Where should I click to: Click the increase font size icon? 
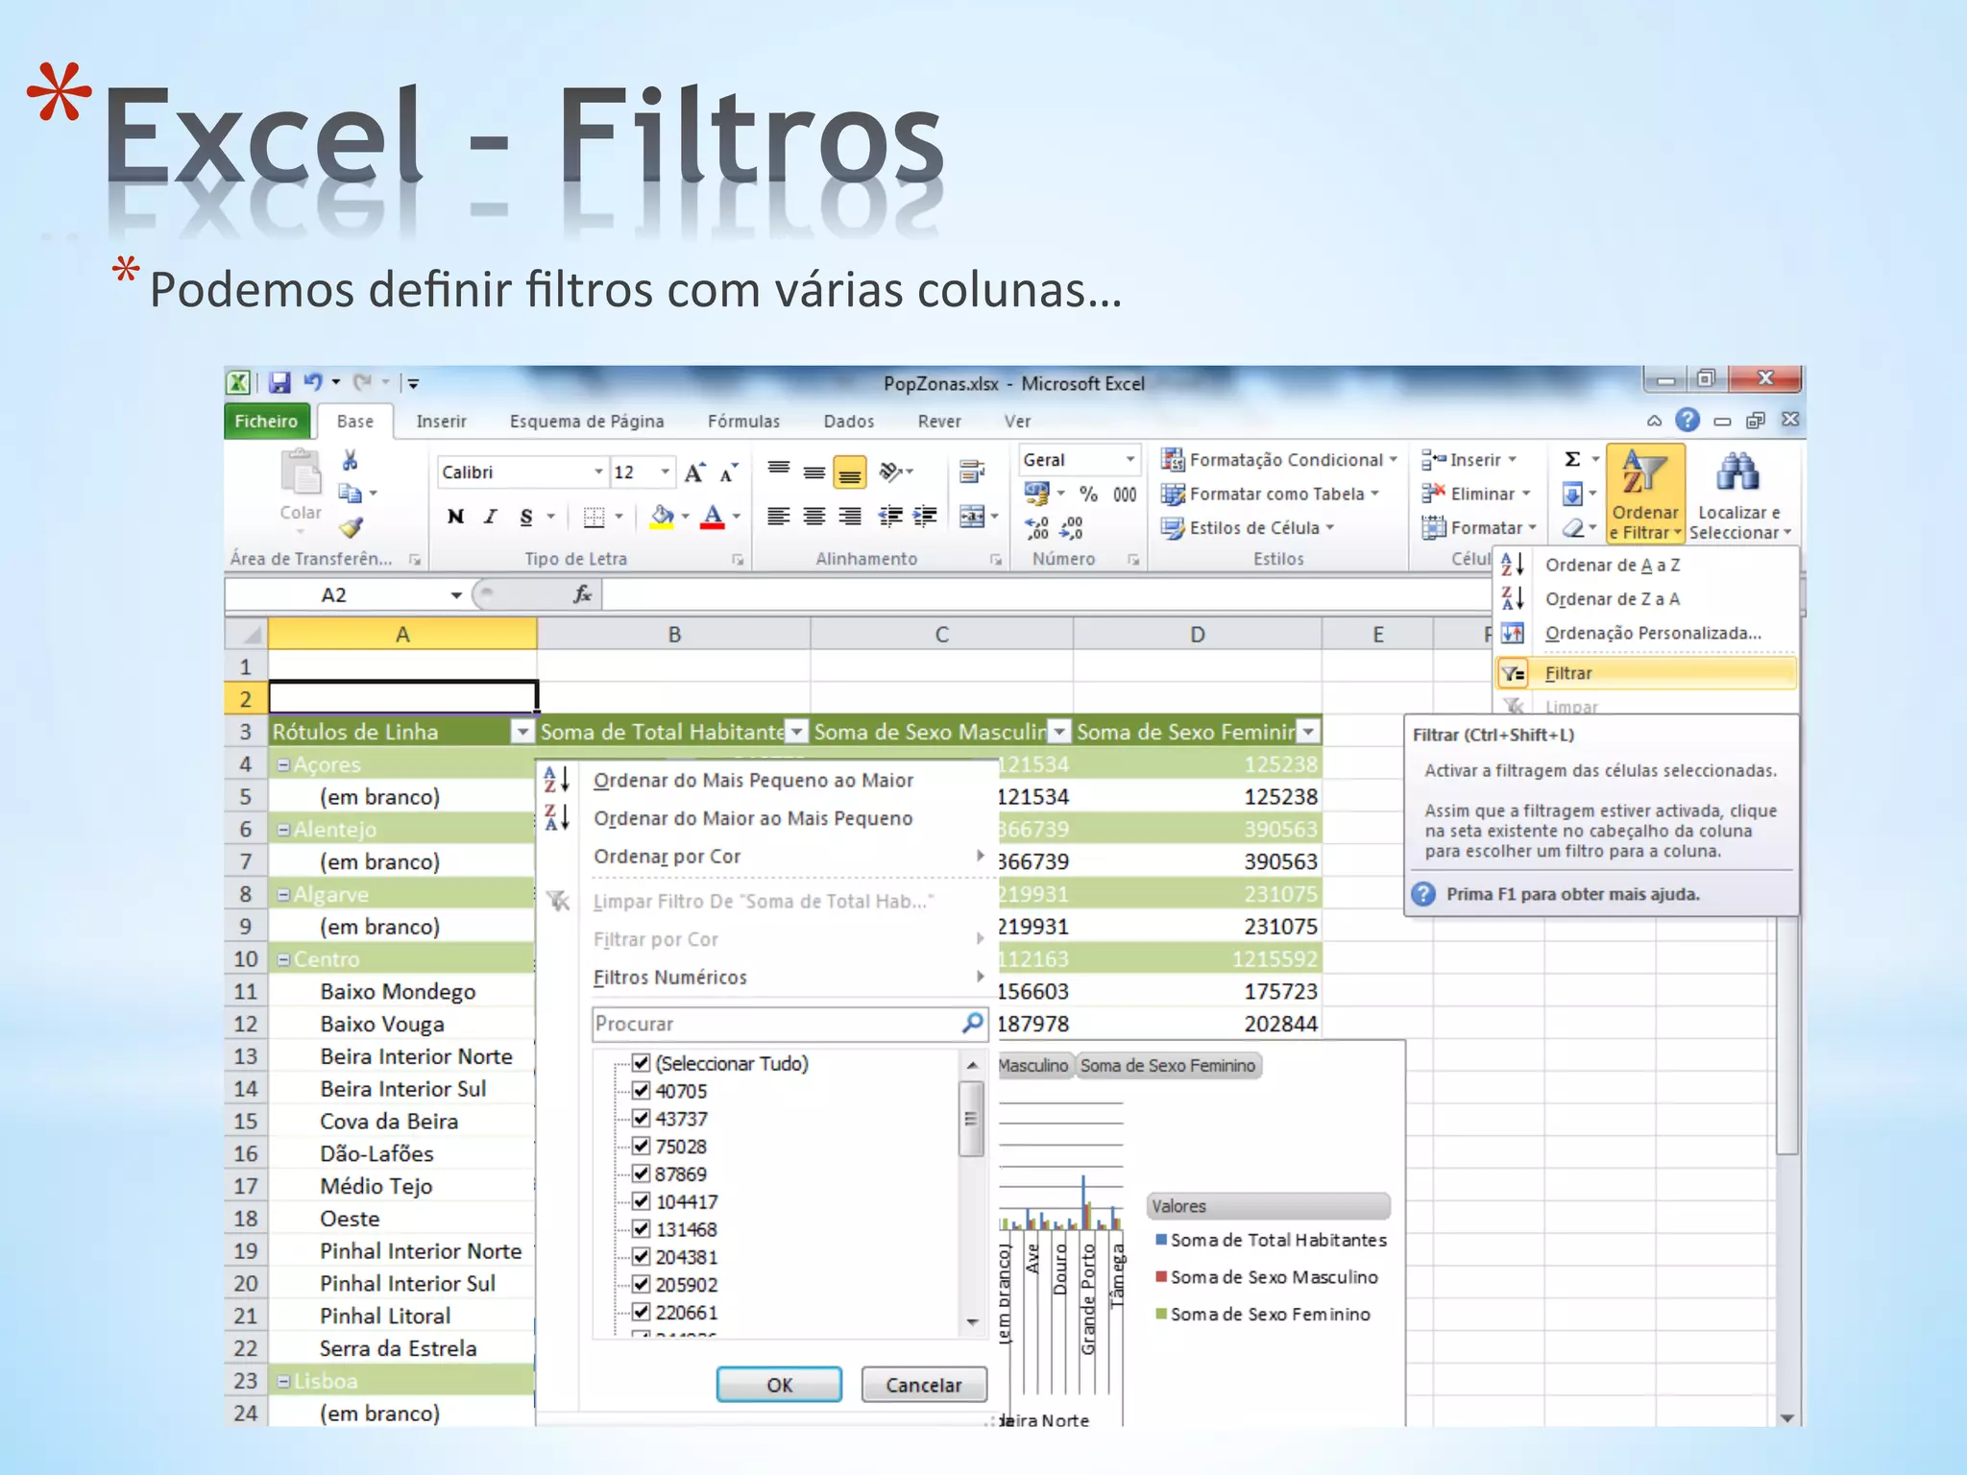click(694, 472)
